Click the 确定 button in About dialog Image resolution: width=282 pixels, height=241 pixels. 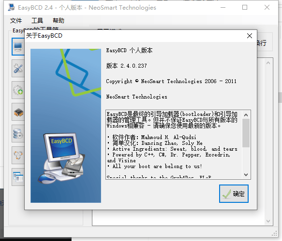coord(234,194)
